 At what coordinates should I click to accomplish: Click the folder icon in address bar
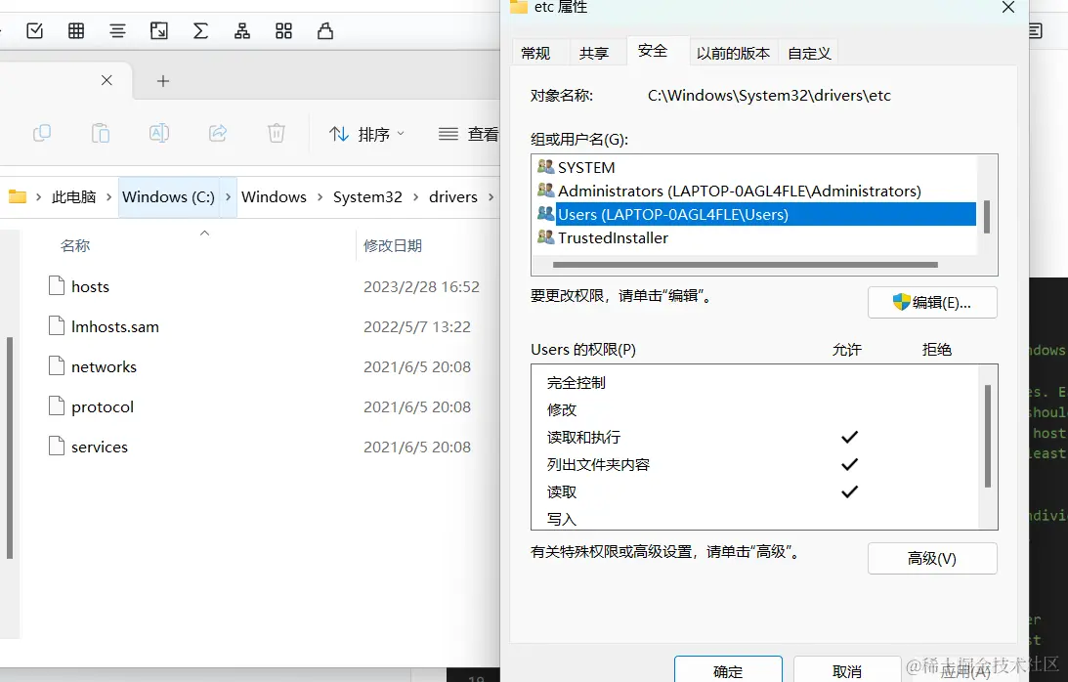point(18,197)
